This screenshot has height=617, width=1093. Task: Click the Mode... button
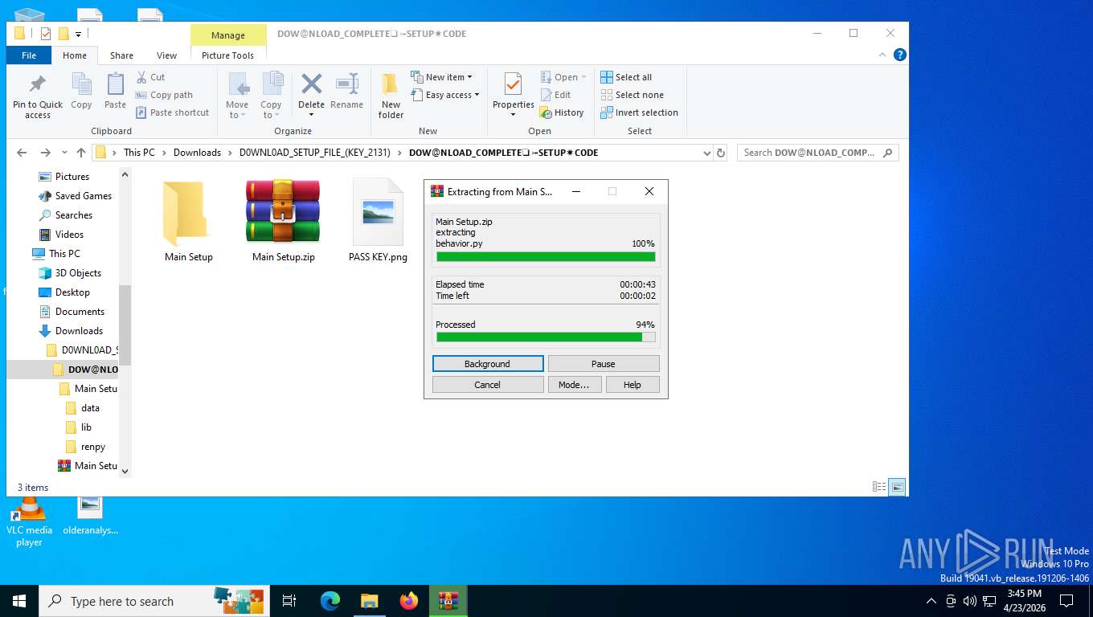pyautogui.click(x=574, y=385)
